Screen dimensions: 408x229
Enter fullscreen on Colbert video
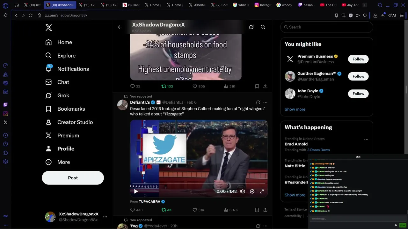(x=262, y=191)
